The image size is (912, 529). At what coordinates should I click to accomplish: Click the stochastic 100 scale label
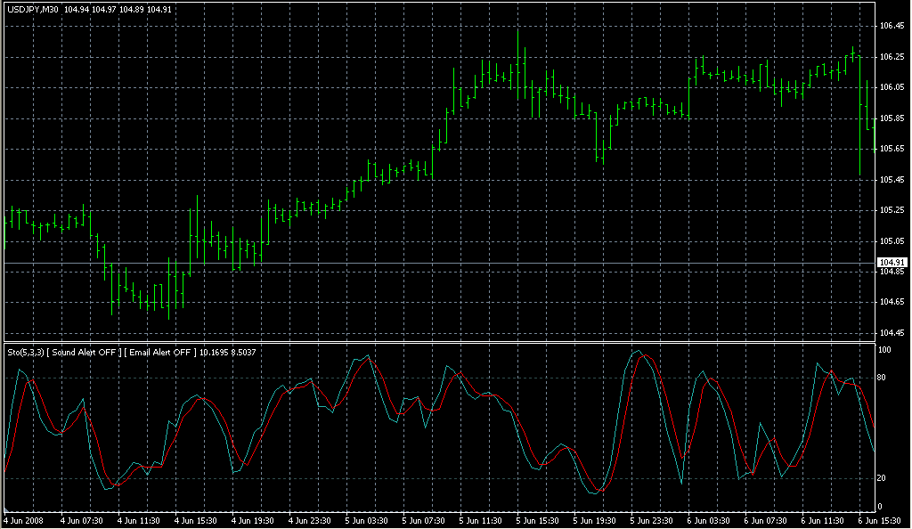tap(885, 350)
